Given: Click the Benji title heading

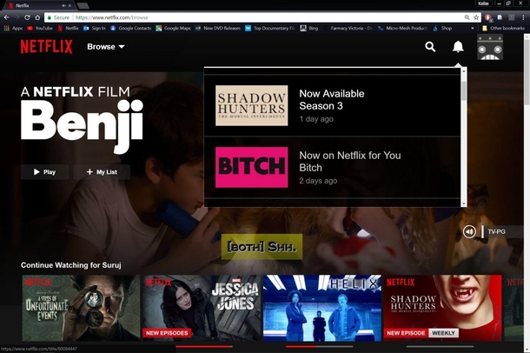Looking at the screenshot, I should (83, 126).
